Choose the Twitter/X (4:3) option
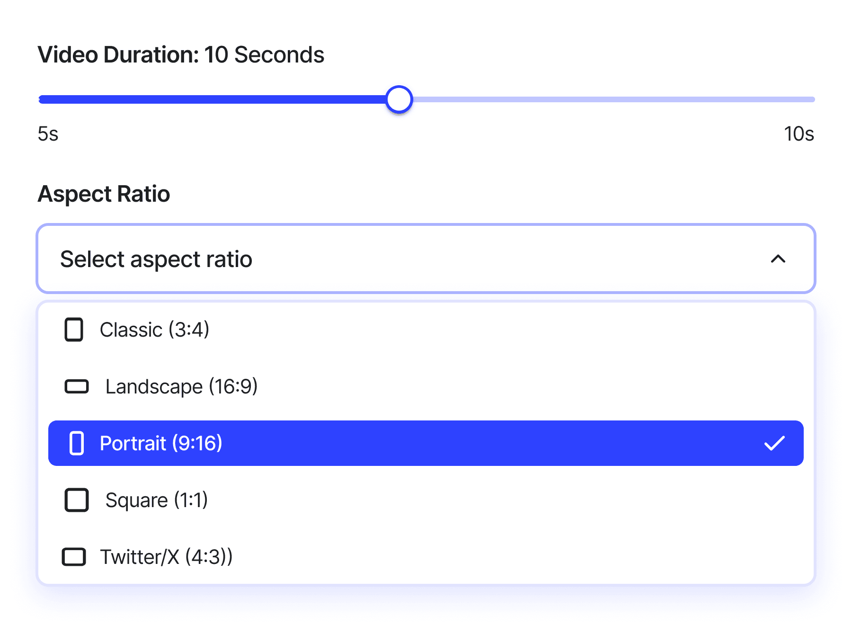Viewport: 852px width, 625px height. tap(166, 557)
